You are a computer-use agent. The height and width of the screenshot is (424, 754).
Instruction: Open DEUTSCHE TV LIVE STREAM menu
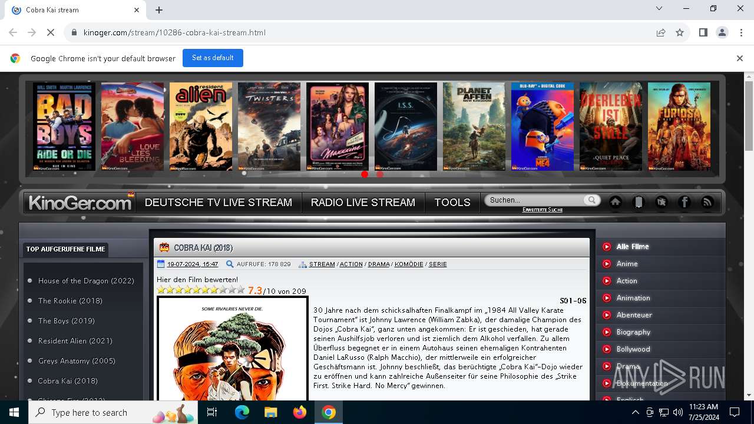pos(219,202)
